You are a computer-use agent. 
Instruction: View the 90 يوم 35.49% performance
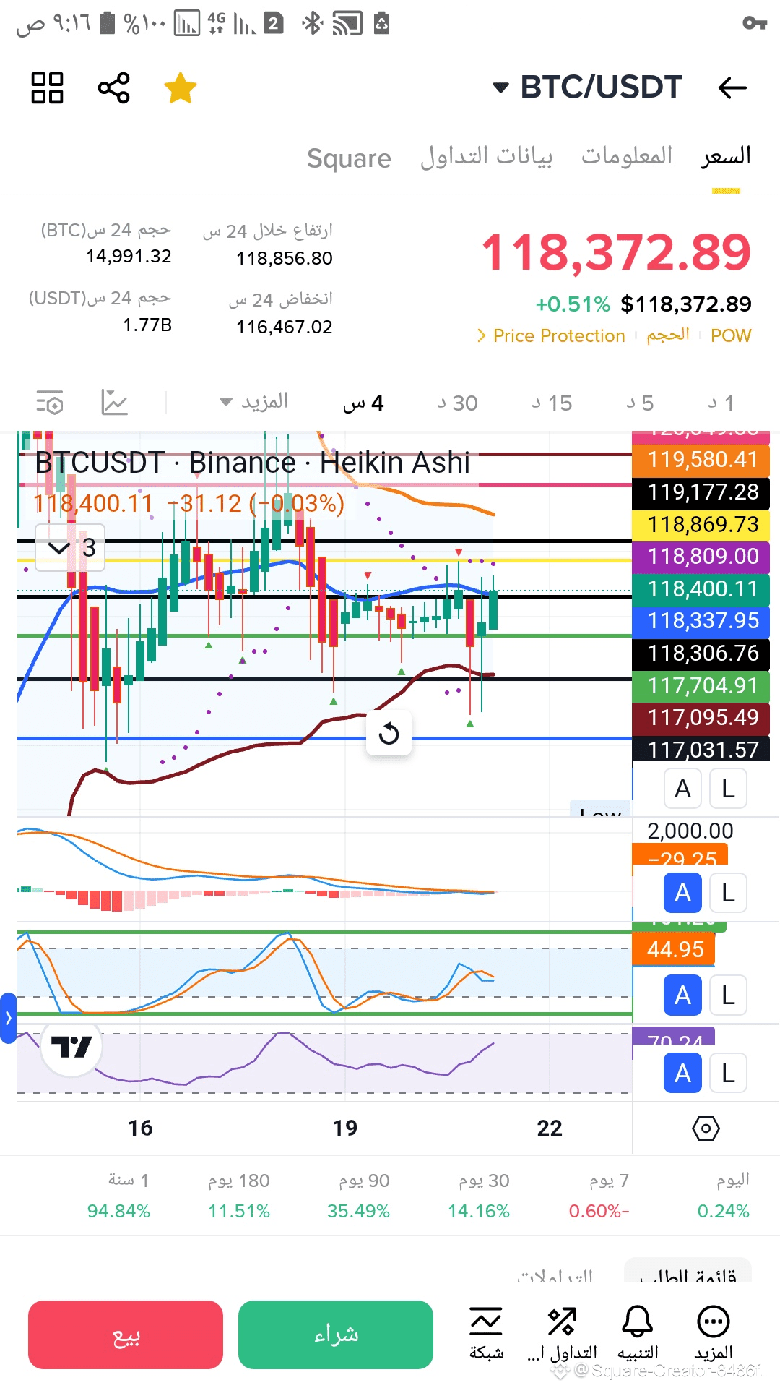[x=359, y=1196]
